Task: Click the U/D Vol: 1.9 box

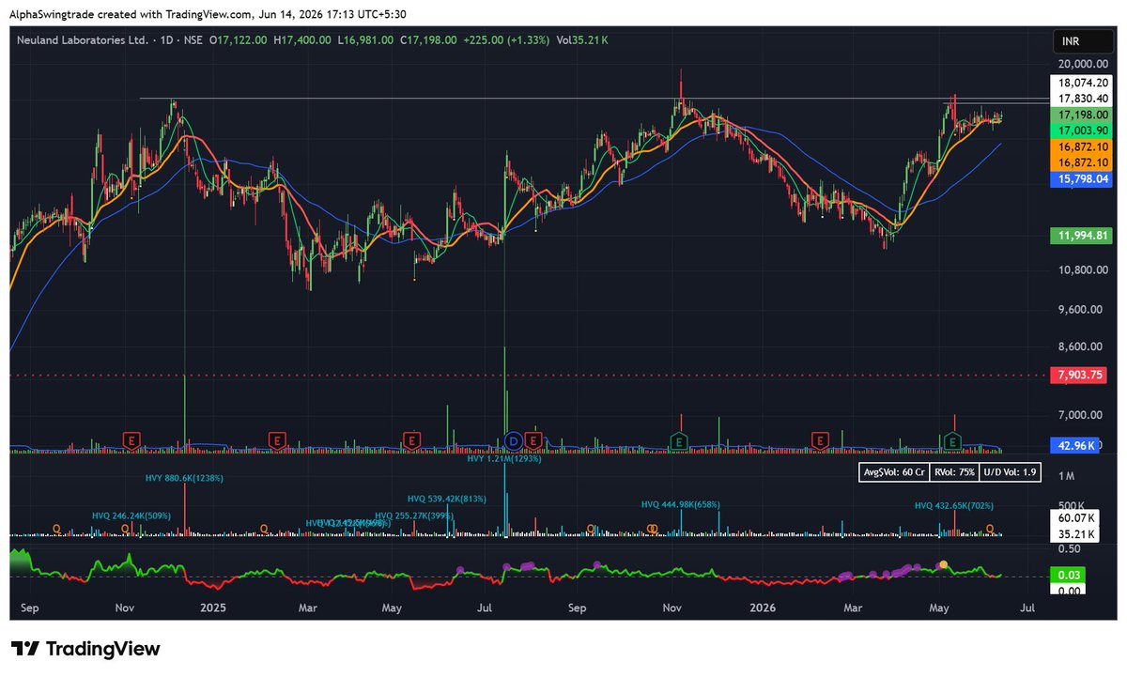Action: click(1011, 472)
